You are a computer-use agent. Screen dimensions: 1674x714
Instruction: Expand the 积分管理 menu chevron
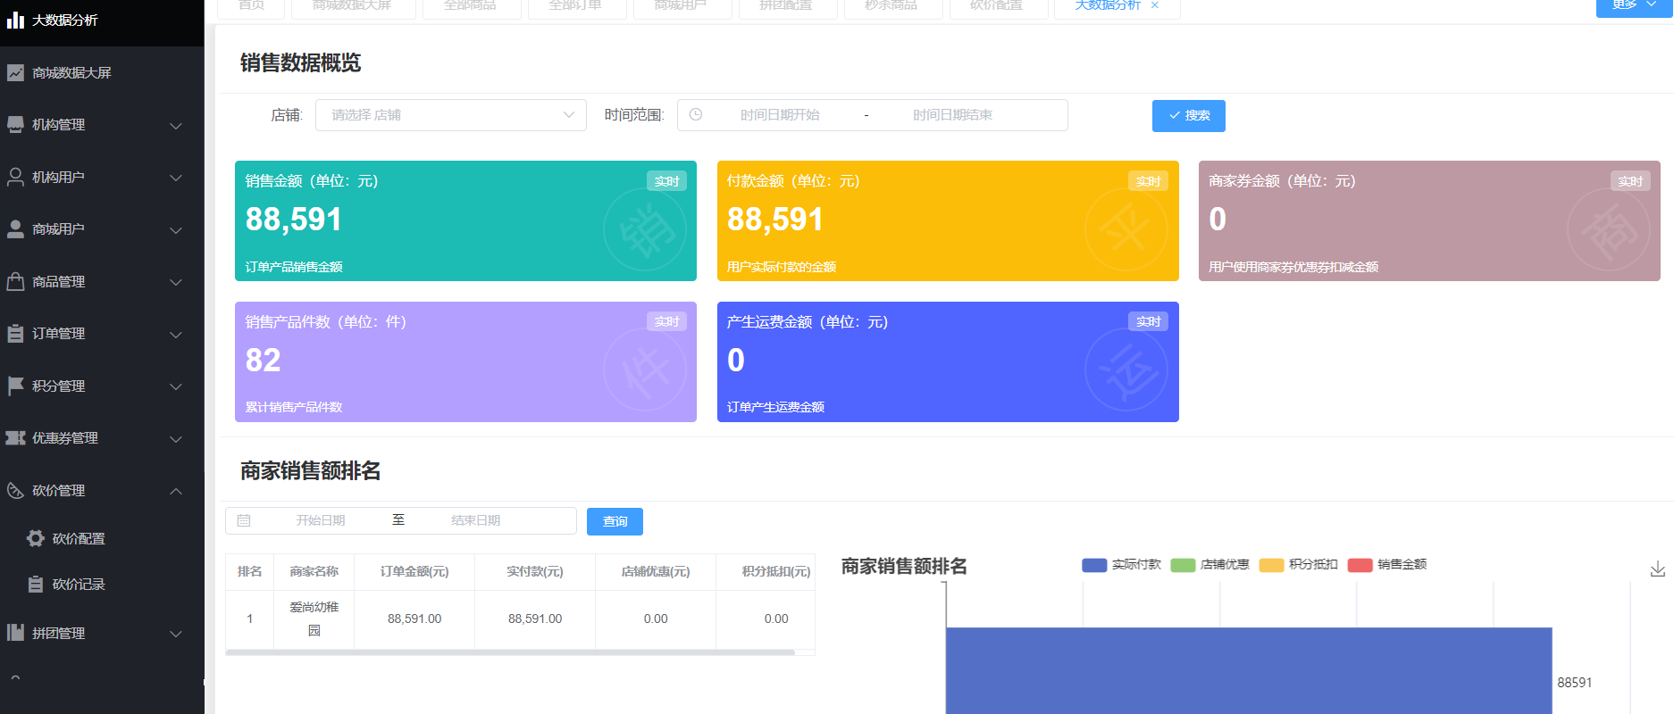point(176,386)
